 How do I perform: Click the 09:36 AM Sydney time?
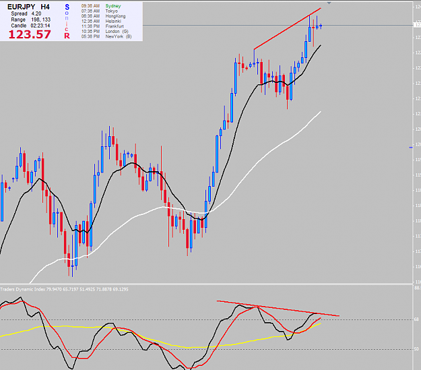(90, 6)
